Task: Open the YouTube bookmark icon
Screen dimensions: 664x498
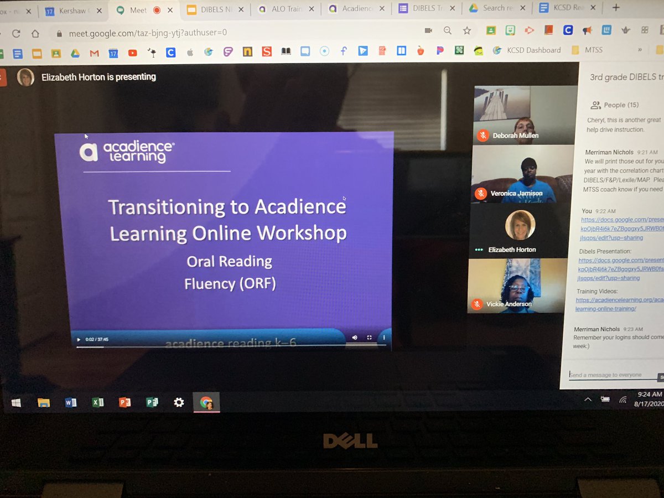Action: (132, 53)
